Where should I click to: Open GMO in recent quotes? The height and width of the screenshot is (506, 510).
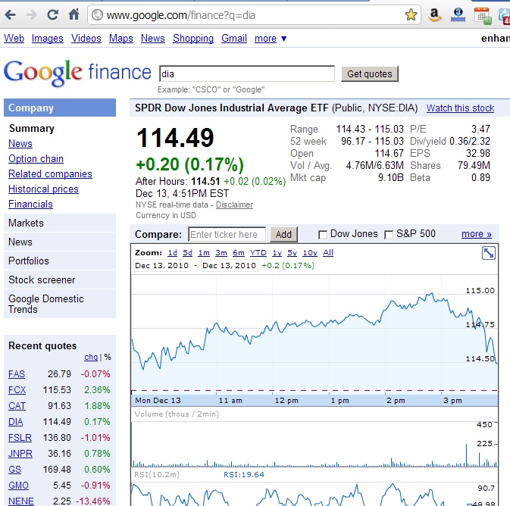coord(18,486)
